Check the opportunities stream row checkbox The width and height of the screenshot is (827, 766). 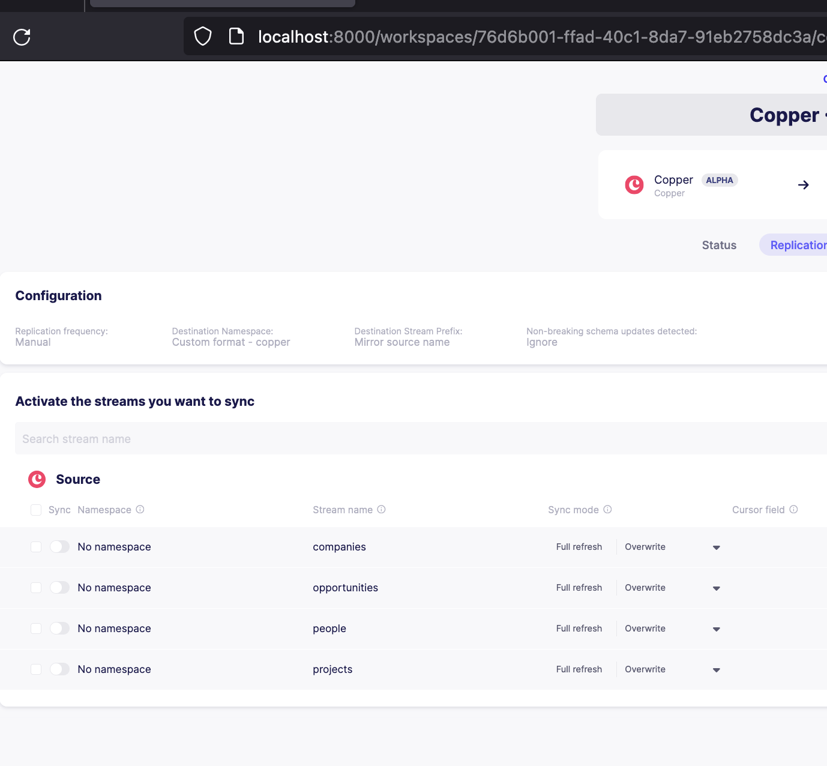coord(36,588)
